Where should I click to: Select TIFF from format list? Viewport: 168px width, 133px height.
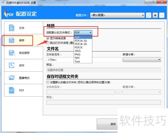tap(83, 58)
